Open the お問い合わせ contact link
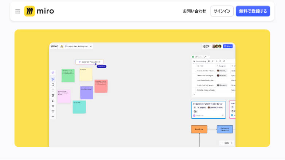Viewport: 285px width, 160px height. pos(194,11)
